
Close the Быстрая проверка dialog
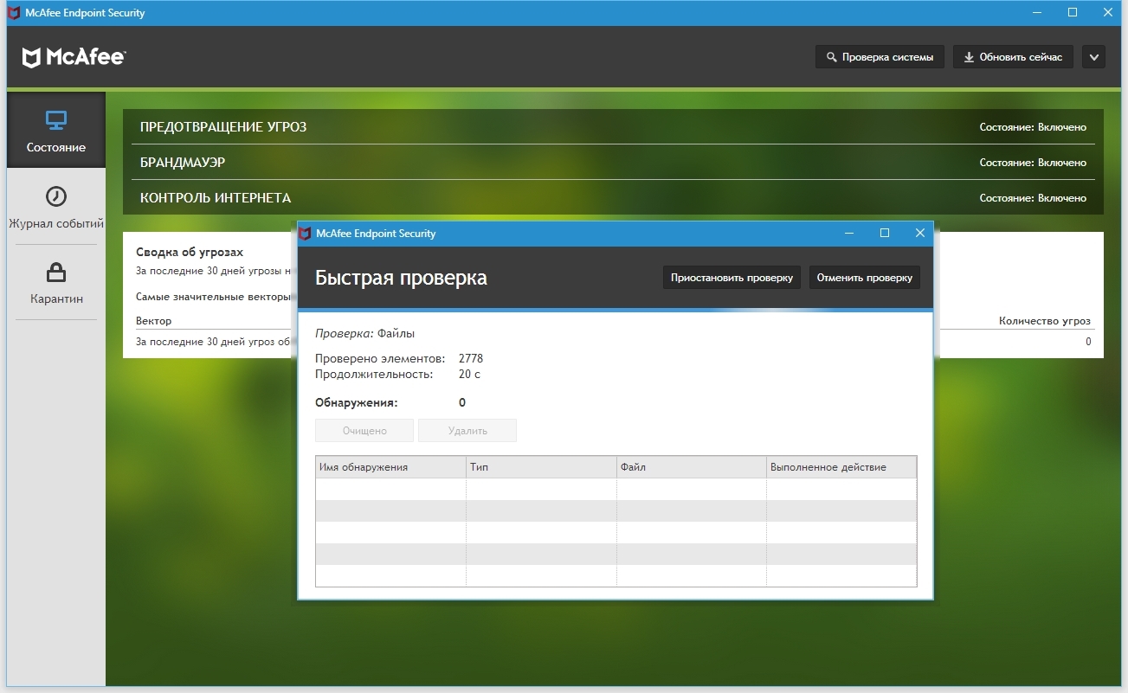919,233
